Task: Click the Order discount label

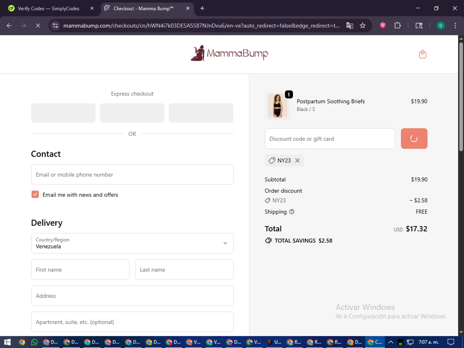Action: click(x=283, y=191)
